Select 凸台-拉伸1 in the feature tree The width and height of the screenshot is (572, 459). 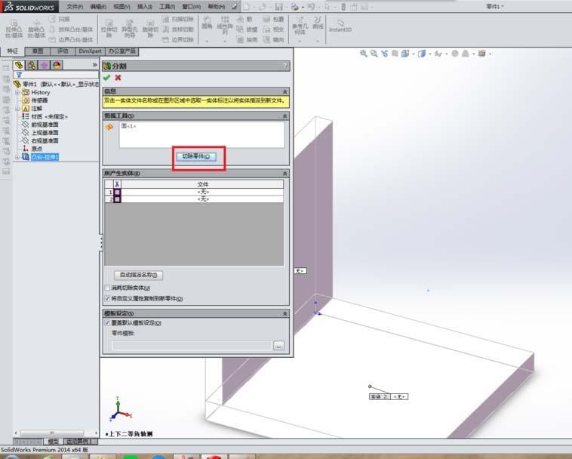pyautogui.click(x=45, y=157)
